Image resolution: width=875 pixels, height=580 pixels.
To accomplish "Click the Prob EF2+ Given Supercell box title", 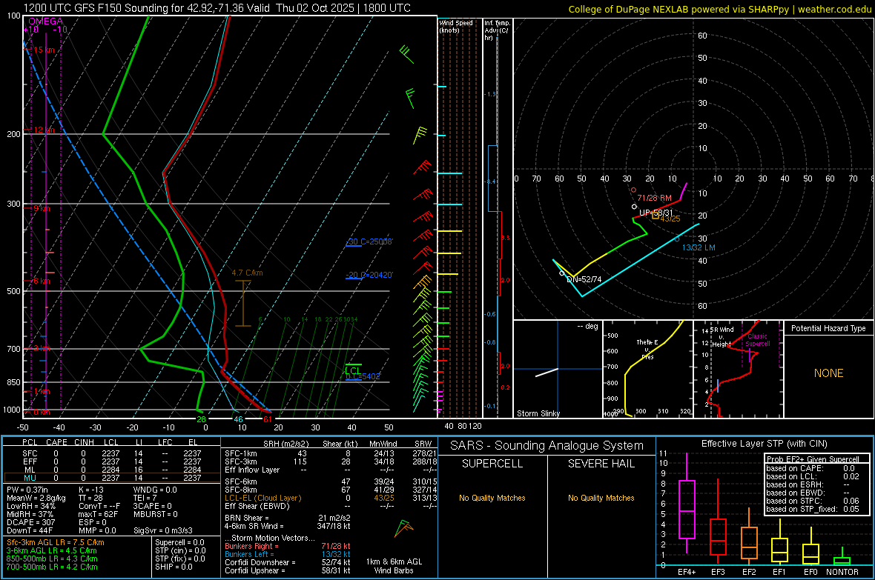I will tap(813, 459).
